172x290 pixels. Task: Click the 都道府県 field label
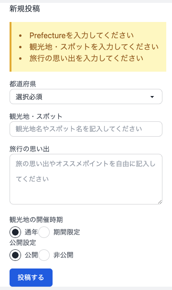(23, 84)
